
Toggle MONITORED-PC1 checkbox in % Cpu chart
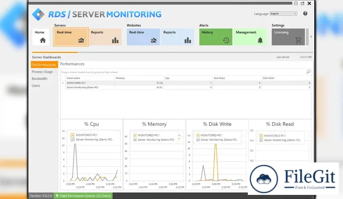click(72, 135)
